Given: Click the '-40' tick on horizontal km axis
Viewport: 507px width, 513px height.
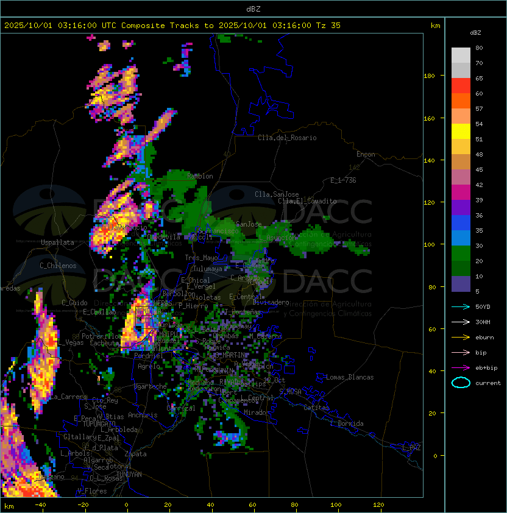Looking at the screenshot, I should pyautogui.click(x=40, y=505).
